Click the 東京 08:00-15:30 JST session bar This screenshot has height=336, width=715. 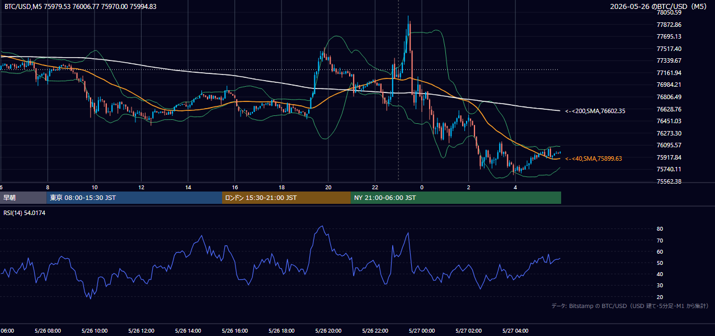click(134, 198)
